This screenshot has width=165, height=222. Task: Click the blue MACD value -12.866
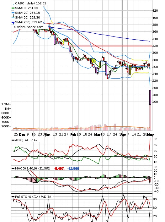(x=73, y=169)
